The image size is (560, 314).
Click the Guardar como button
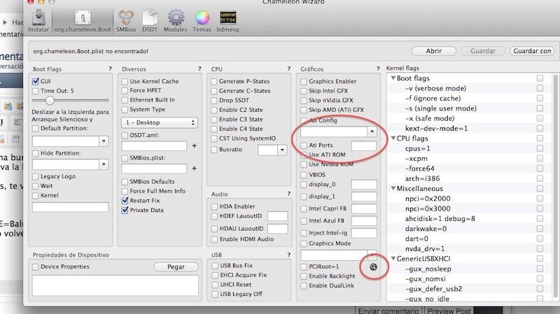pos(532,51)
